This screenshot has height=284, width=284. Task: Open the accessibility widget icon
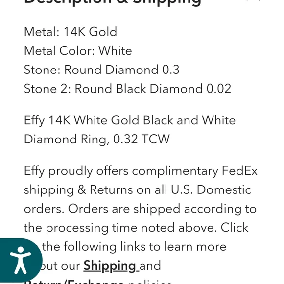(x=20, y=260)
